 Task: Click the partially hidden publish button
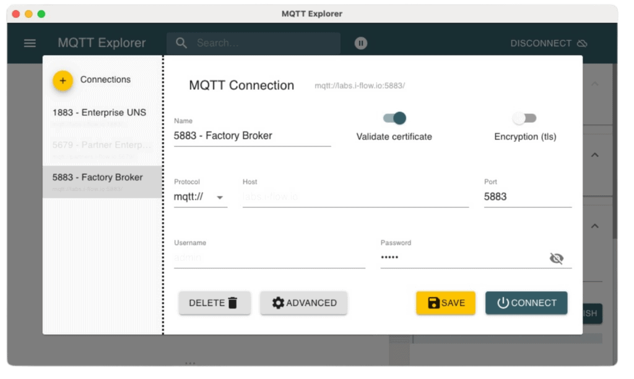pos(593,313)
